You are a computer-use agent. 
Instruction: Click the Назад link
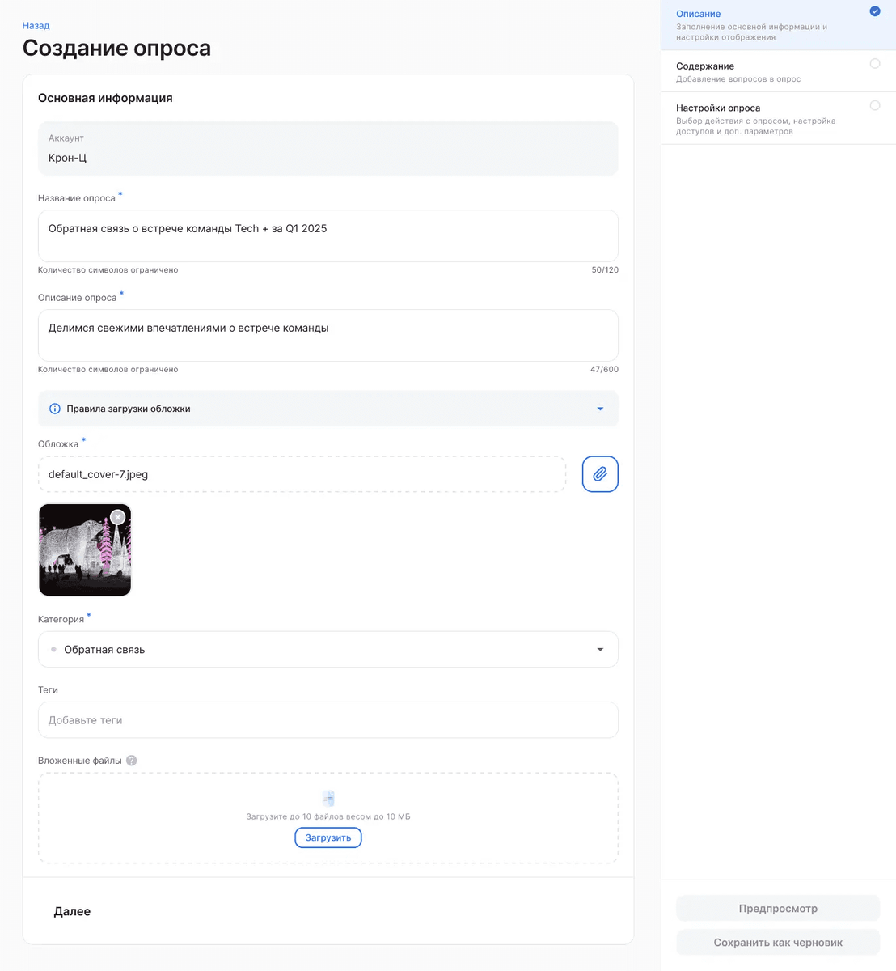pos(36,25)
